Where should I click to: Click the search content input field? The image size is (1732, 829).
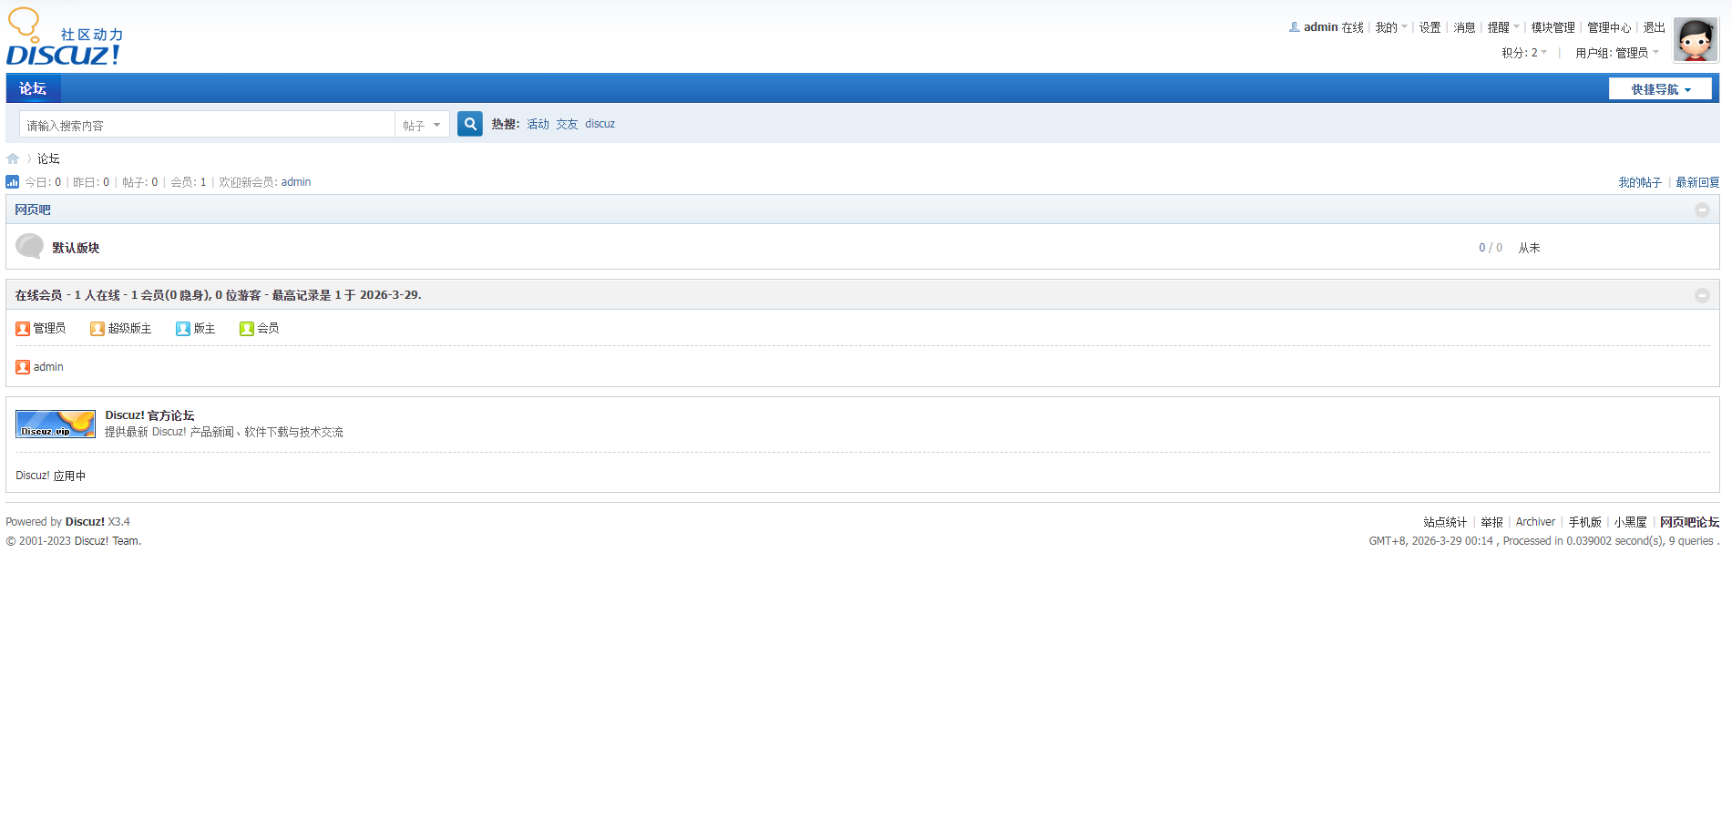click(207, 125)
